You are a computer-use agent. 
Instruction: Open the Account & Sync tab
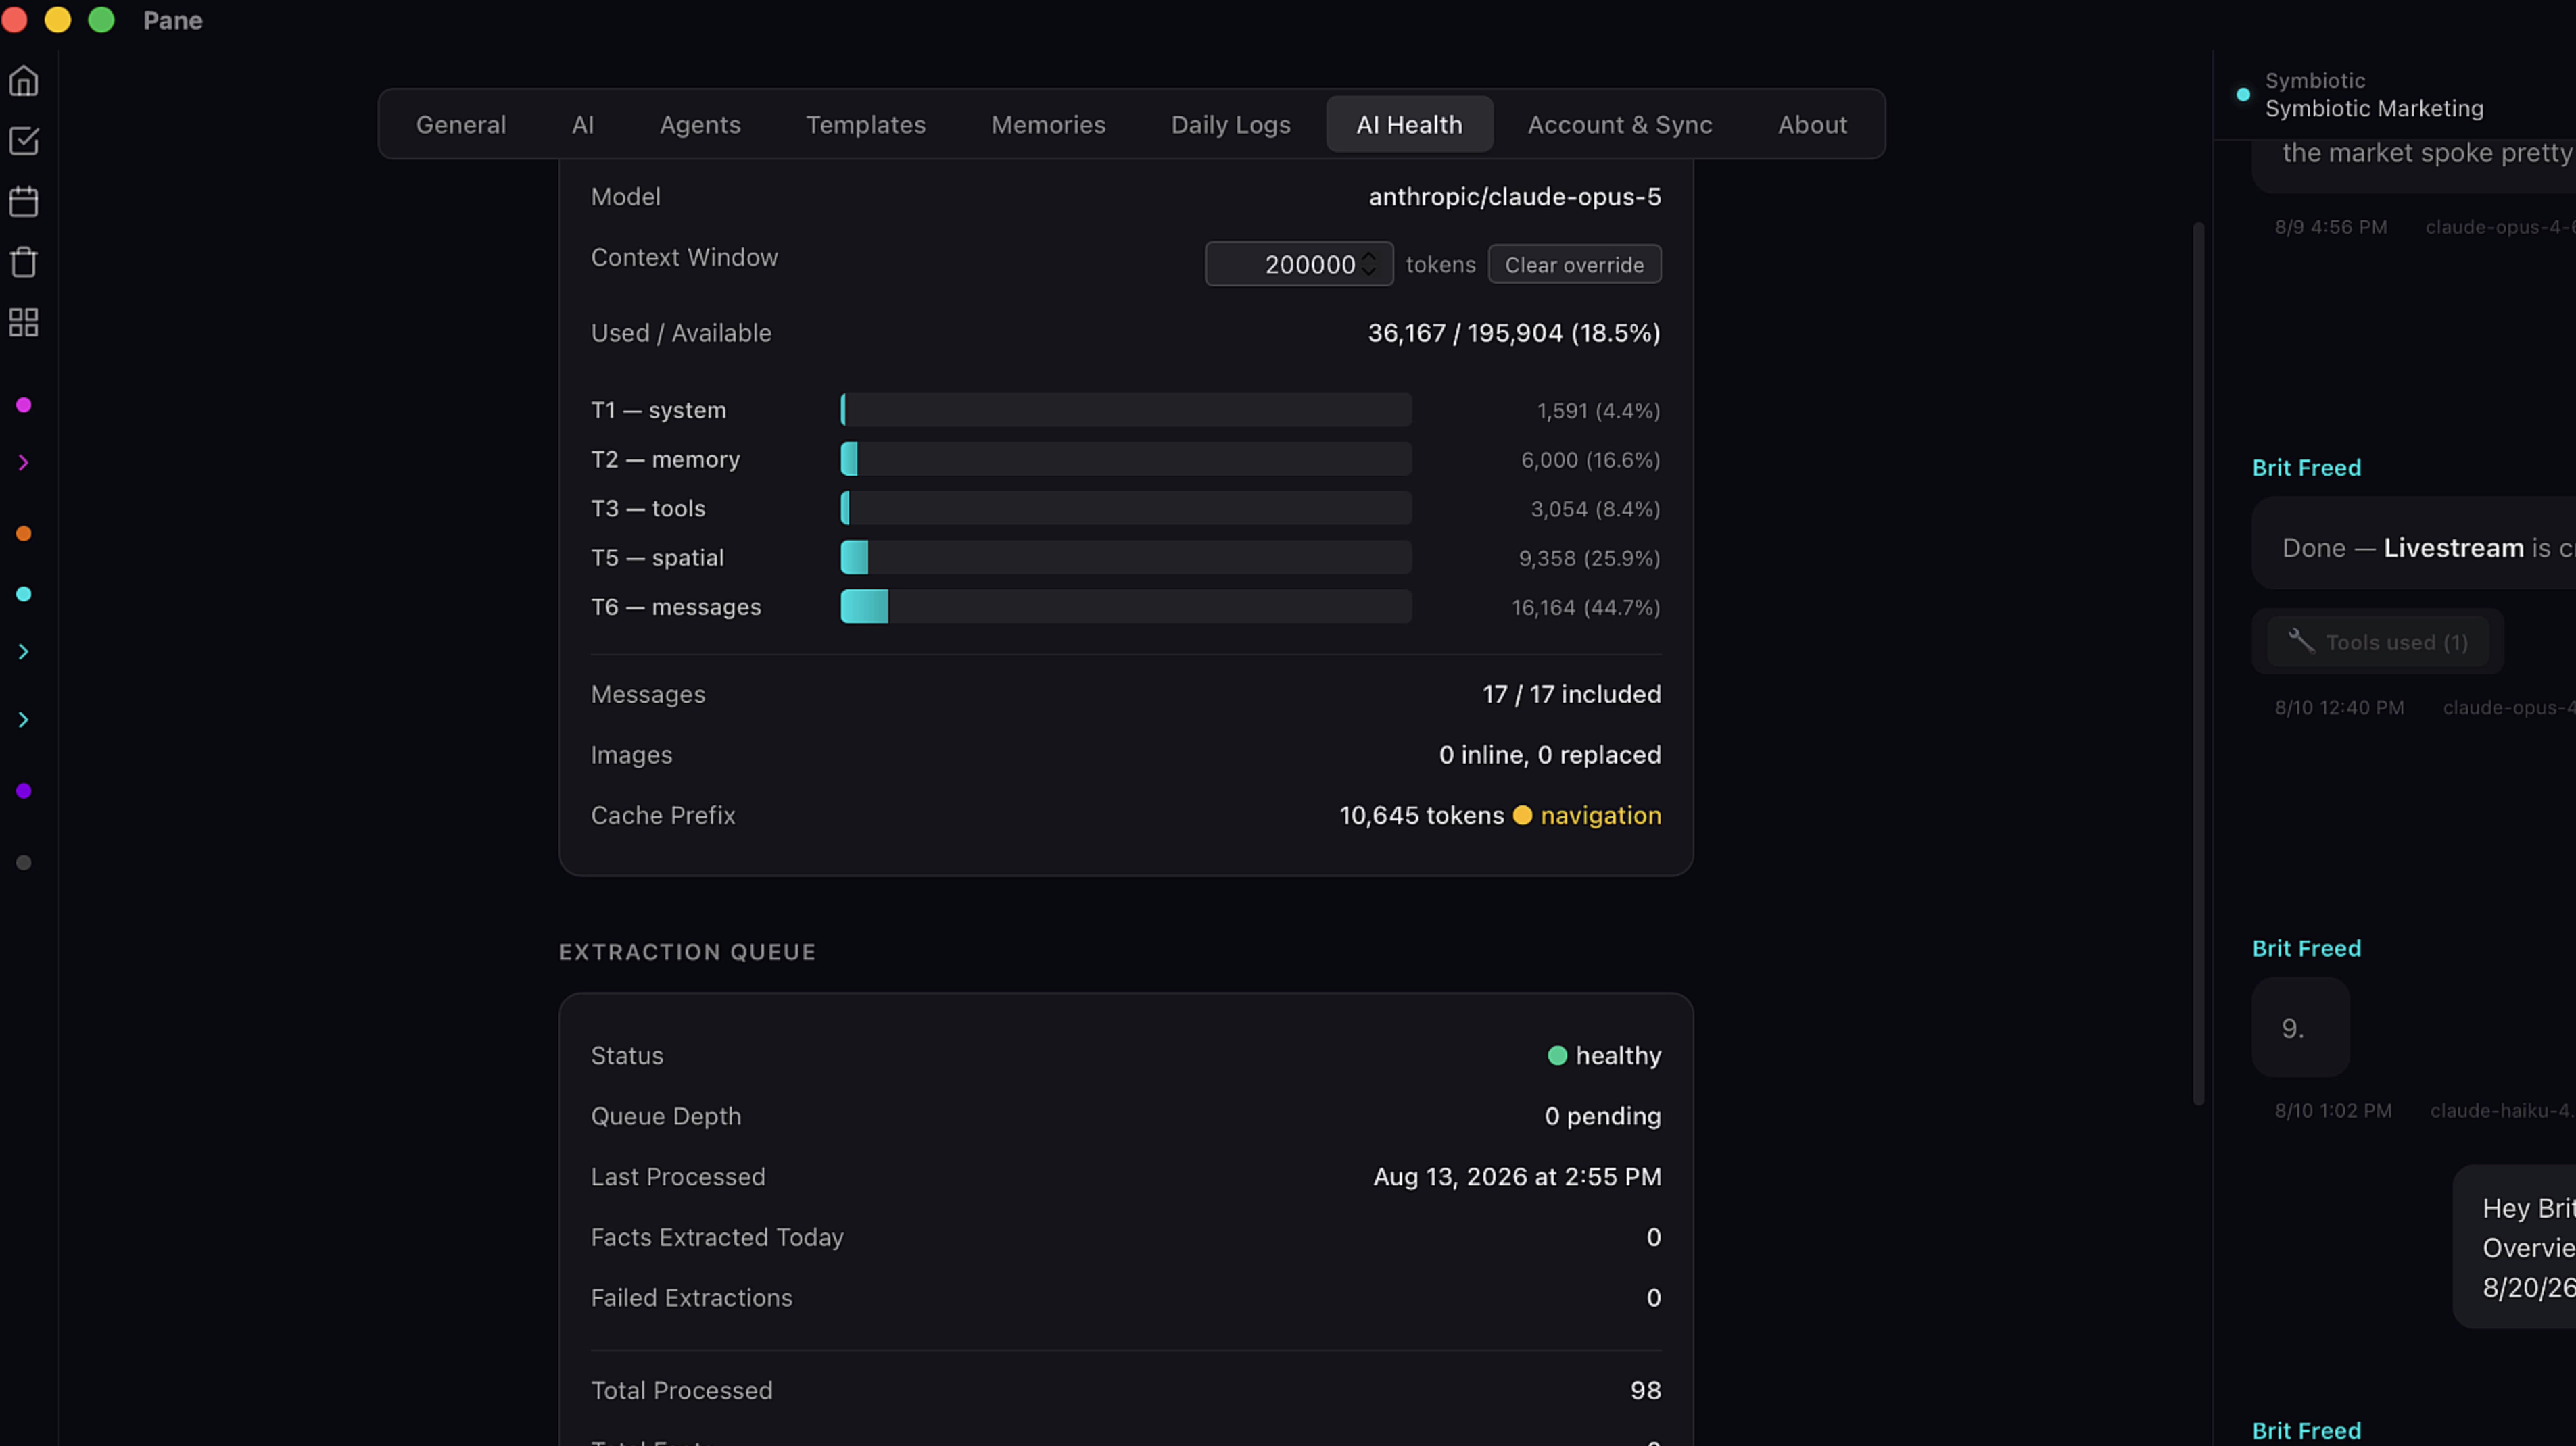pyautogui.click(x=1619, y=125)
